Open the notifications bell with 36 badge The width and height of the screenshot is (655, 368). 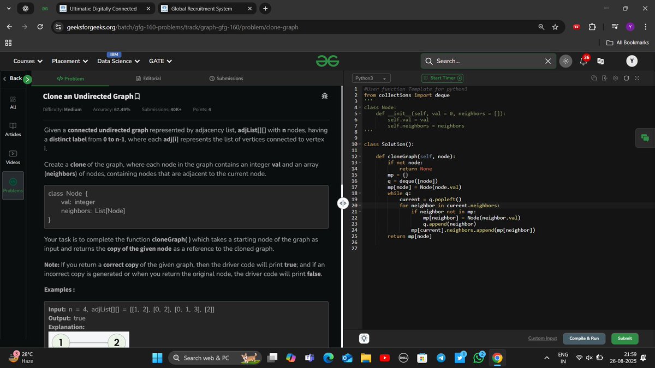(583, 61)
